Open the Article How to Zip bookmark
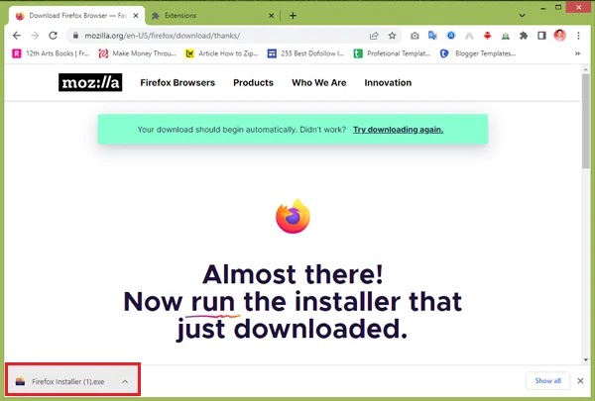The height and width of the screenshot is (401, 595). pyautogui.click(x=221, y=53)
